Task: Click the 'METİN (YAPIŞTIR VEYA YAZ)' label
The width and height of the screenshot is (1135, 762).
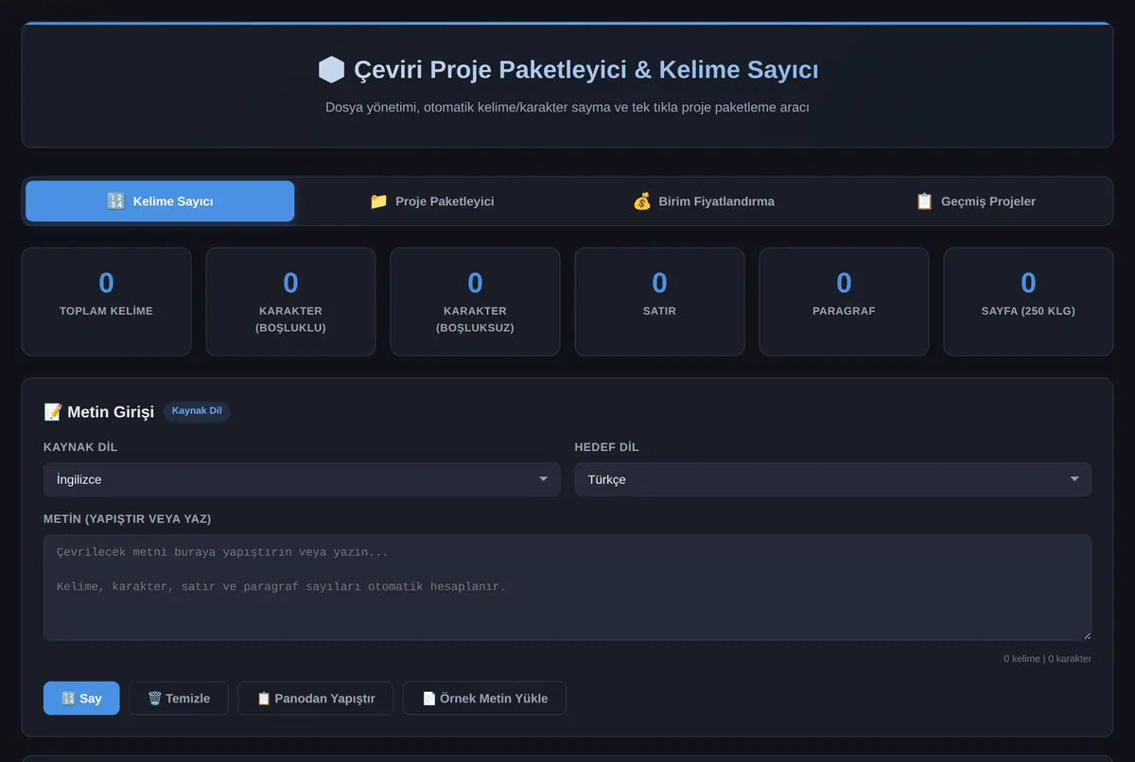Action: pos(127,519)
